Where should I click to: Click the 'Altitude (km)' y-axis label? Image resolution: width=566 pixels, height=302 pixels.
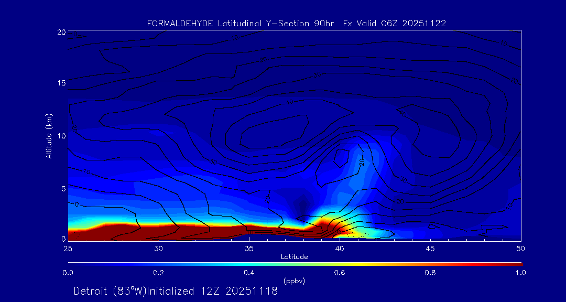[49, 136]
